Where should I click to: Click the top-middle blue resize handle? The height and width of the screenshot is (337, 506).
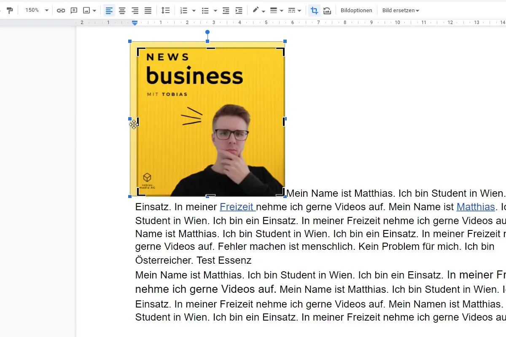click(x=207, y=41)
